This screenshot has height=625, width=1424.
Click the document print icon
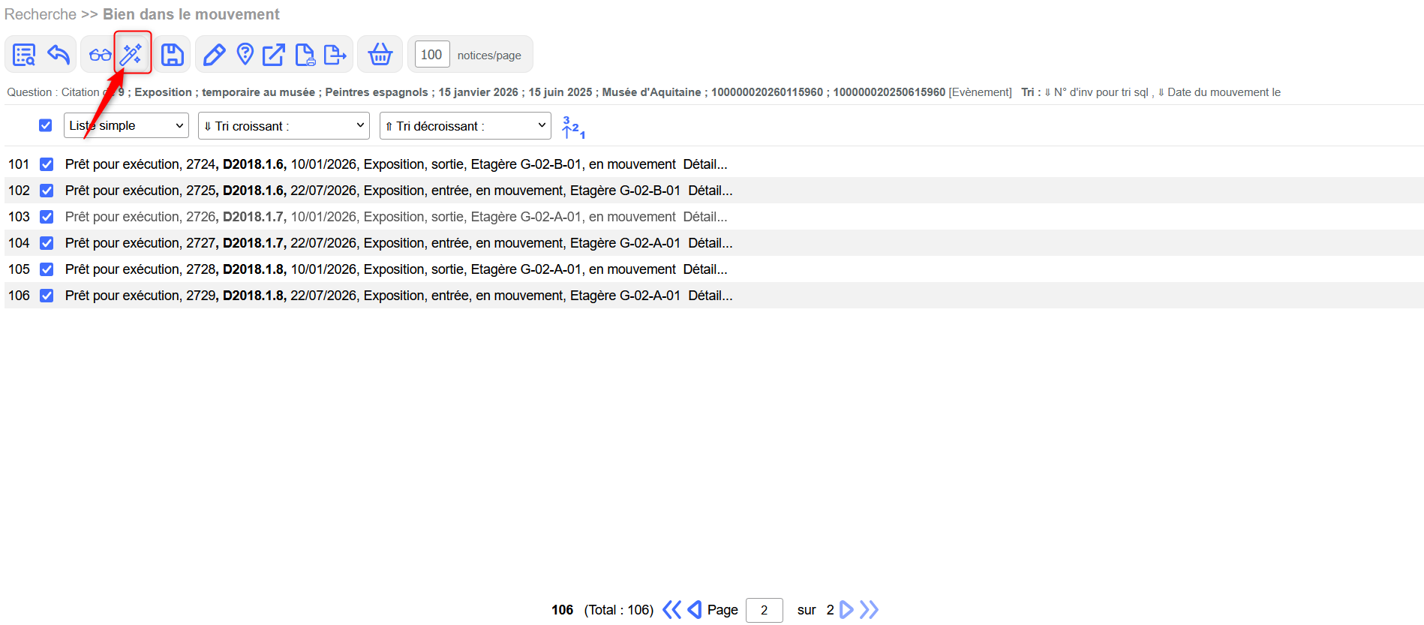click(305, 55)
